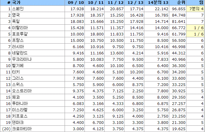Select the 네덜란드 country cell
The width and height of the screenshot is (205, 132).
point(38,53)
